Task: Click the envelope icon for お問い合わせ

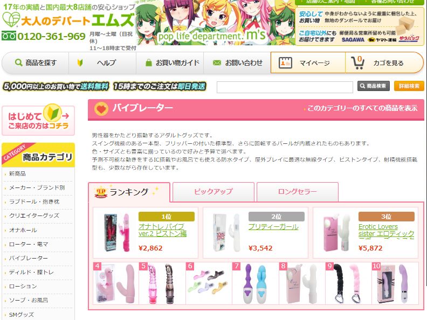Action: pos(217,63)
